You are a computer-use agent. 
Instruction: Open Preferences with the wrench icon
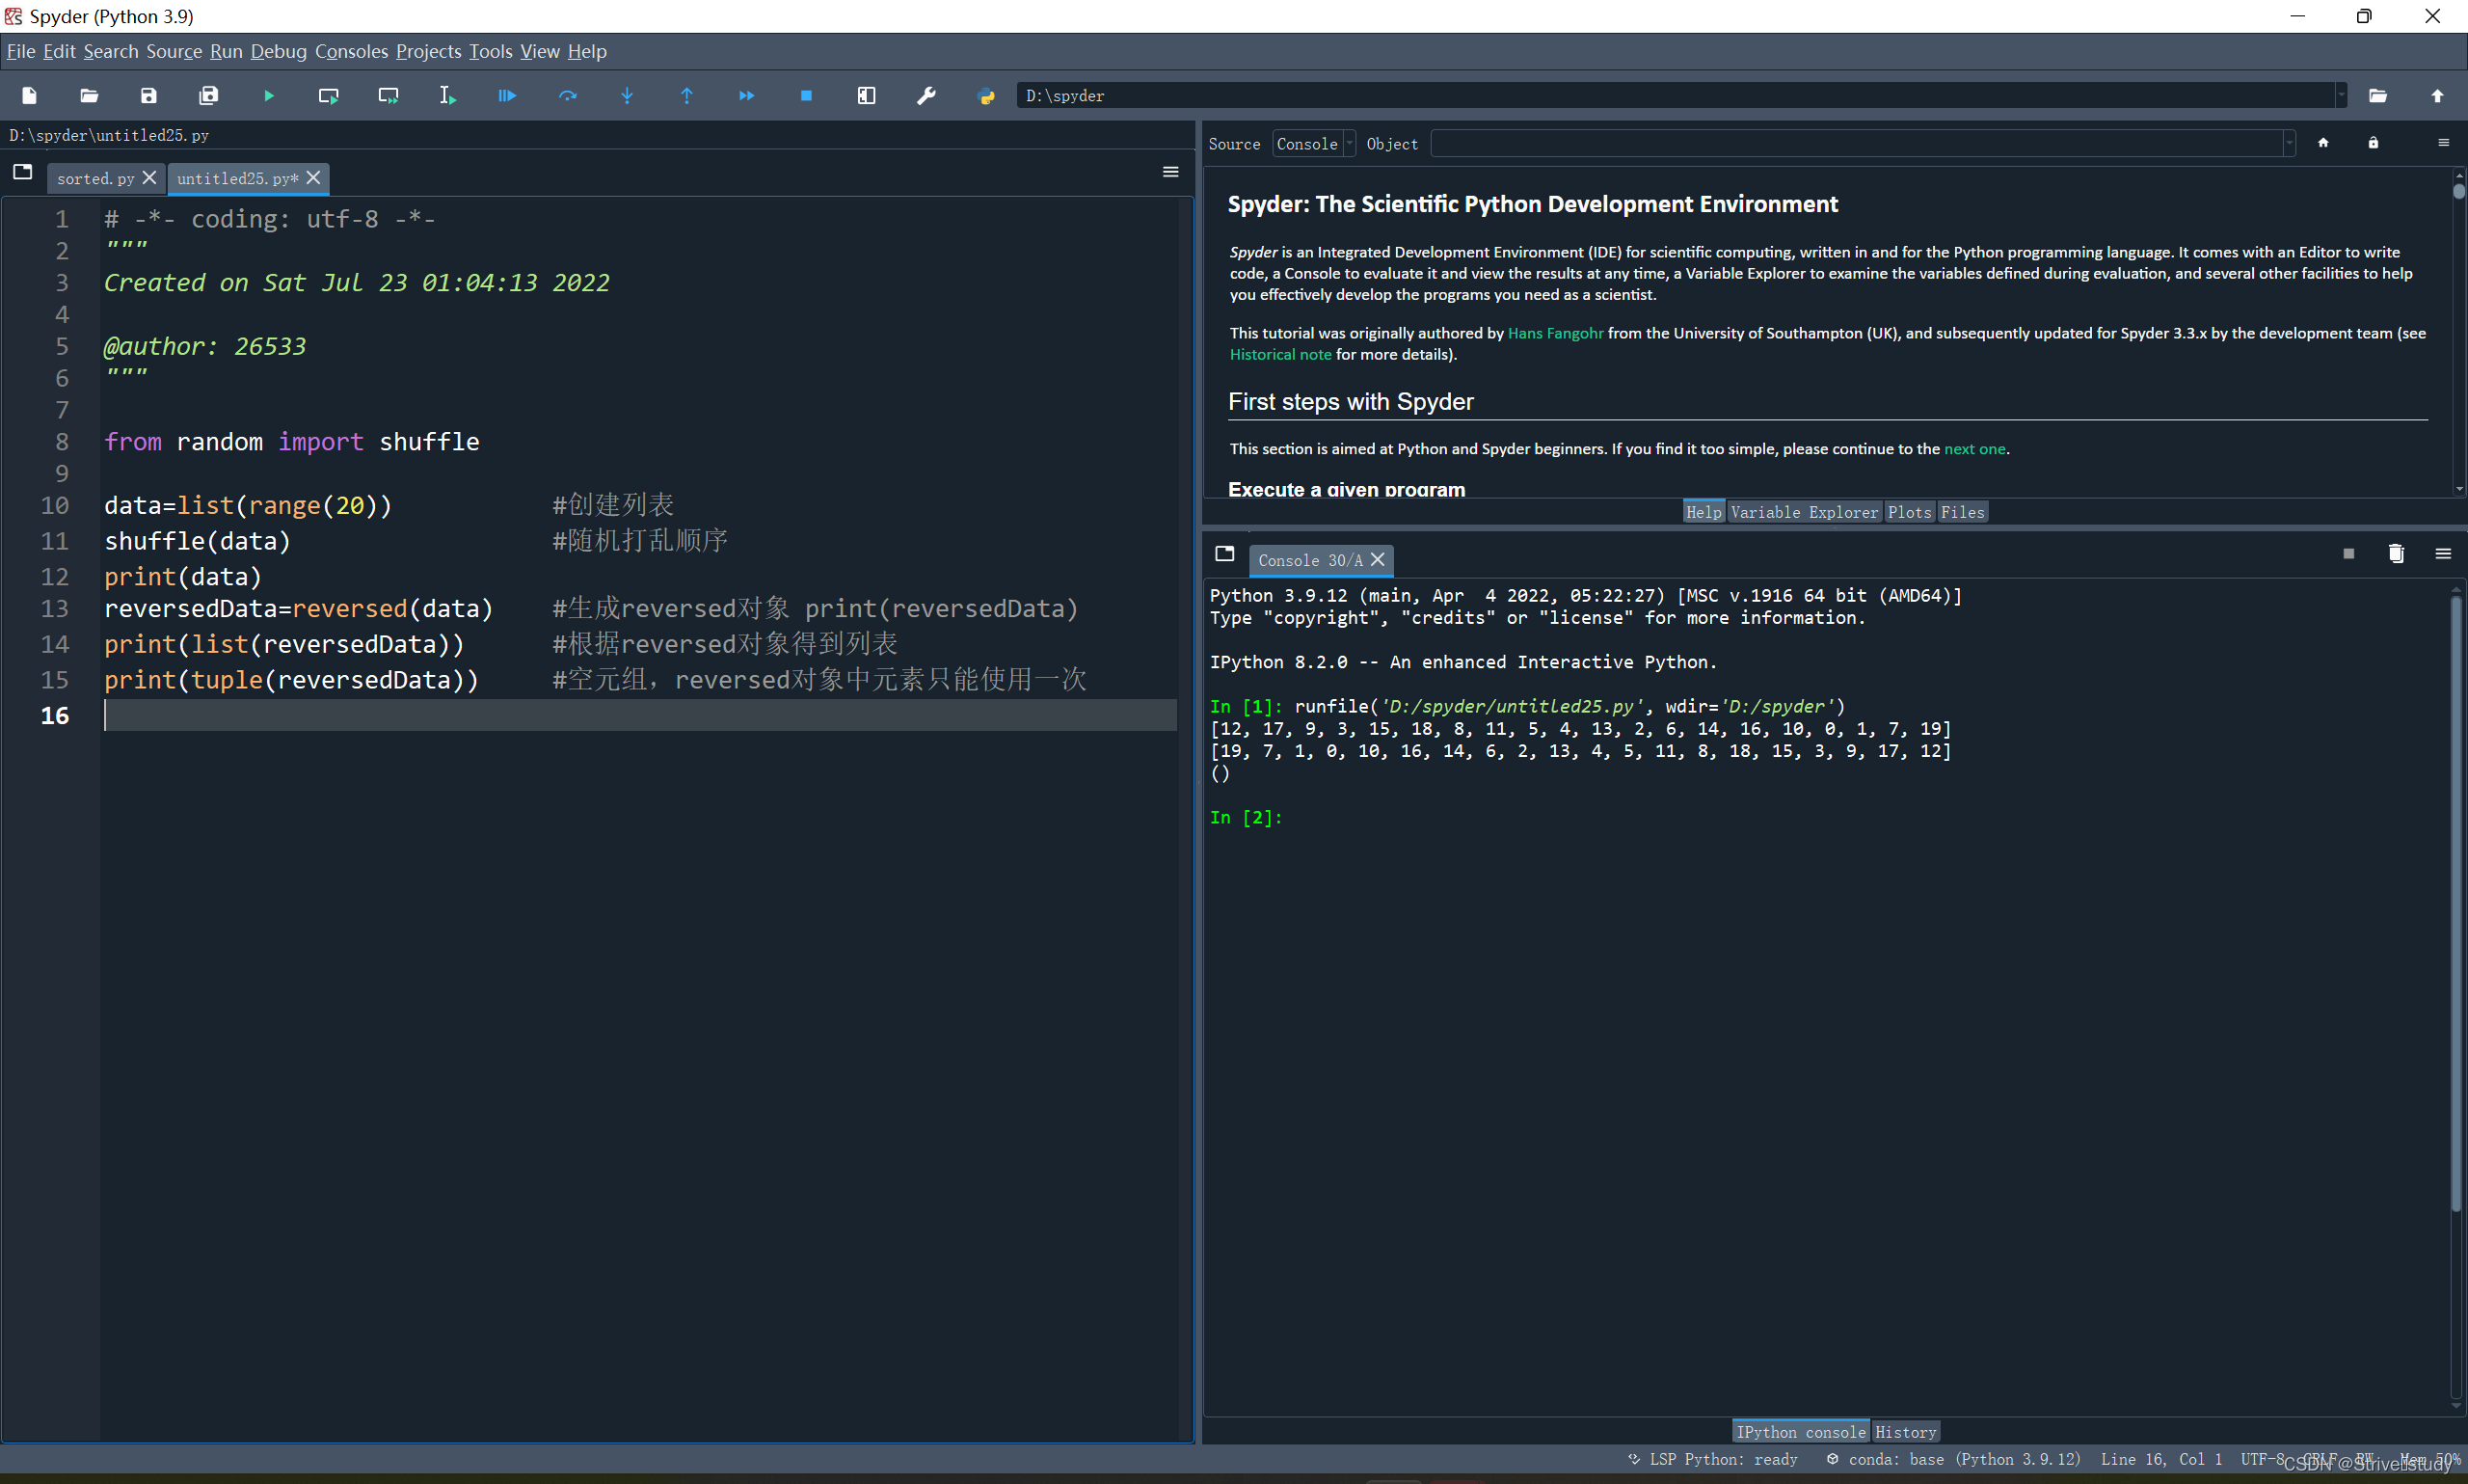[925, 96]
